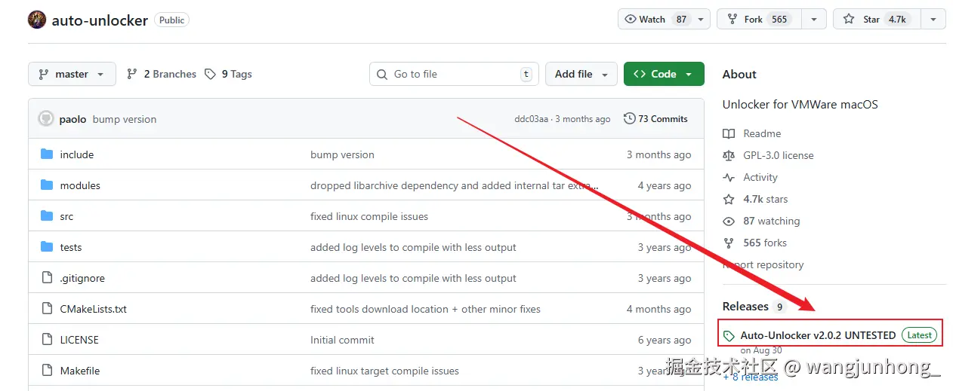
Task: Open the Auto-Unlocker v2.0.2 UNTESTED release
Action: (818, 335)
